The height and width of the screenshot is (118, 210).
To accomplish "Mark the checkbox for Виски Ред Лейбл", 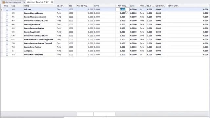I will click(7, 32).
